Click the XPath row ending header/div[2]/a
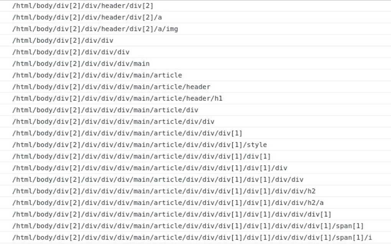 195,17
